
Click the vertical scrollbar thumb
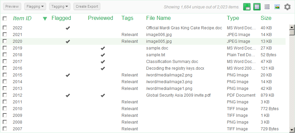(x=292, y=33)
